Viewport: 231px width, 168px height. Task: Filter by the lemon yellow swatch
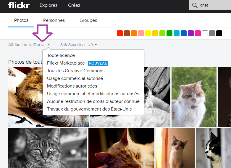(148, 33)
